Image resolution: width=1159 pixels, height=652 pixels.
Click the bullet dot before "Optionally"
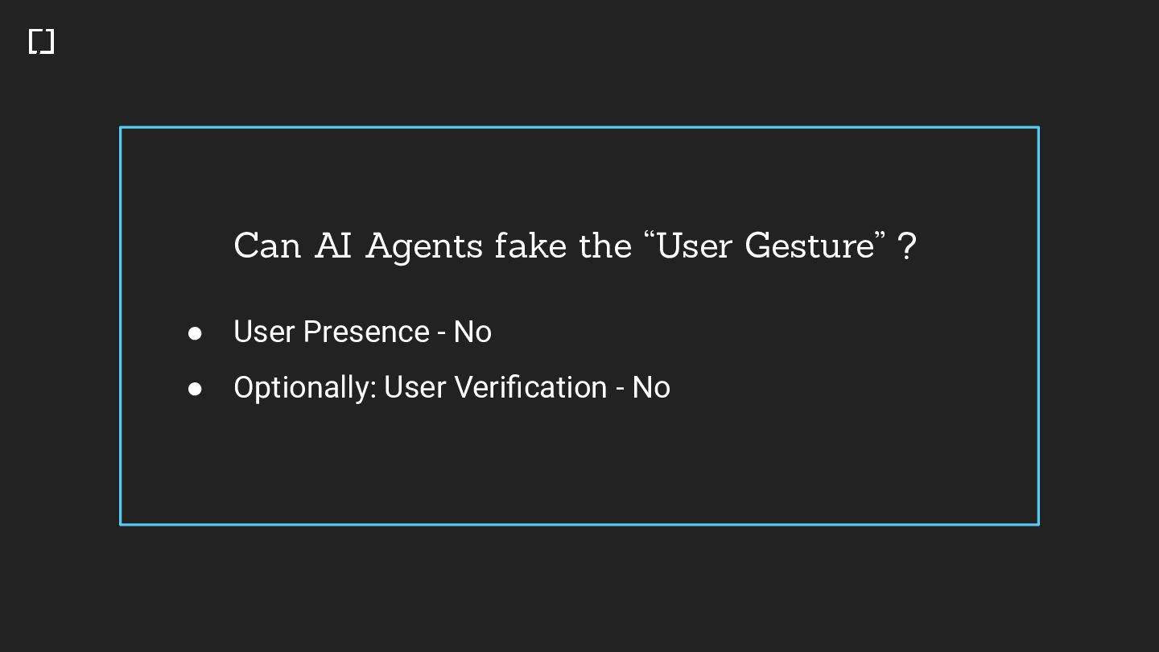[x=195, y=389]
